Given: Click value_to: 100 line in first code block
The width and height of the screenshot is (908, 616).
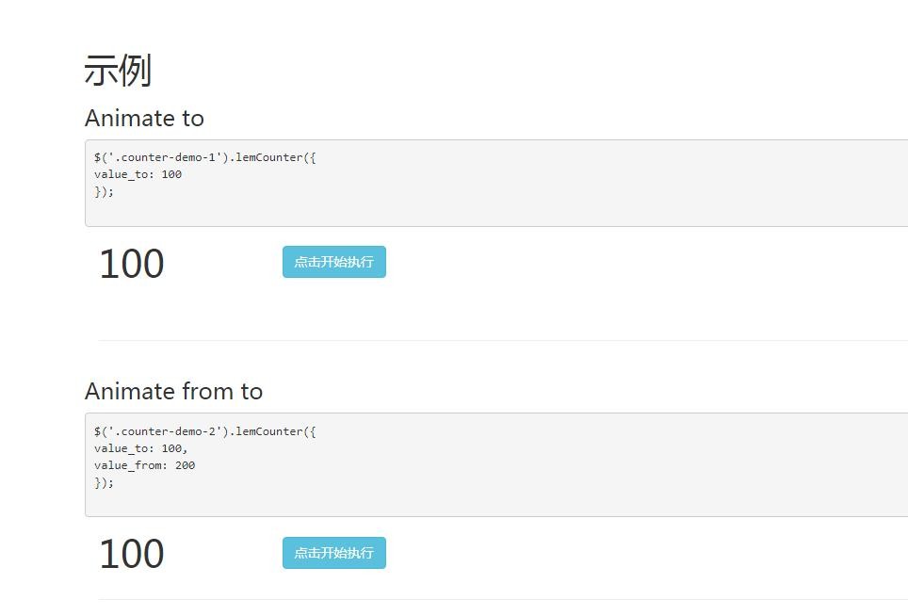Looking at the screenshot, I should (138, 174).
